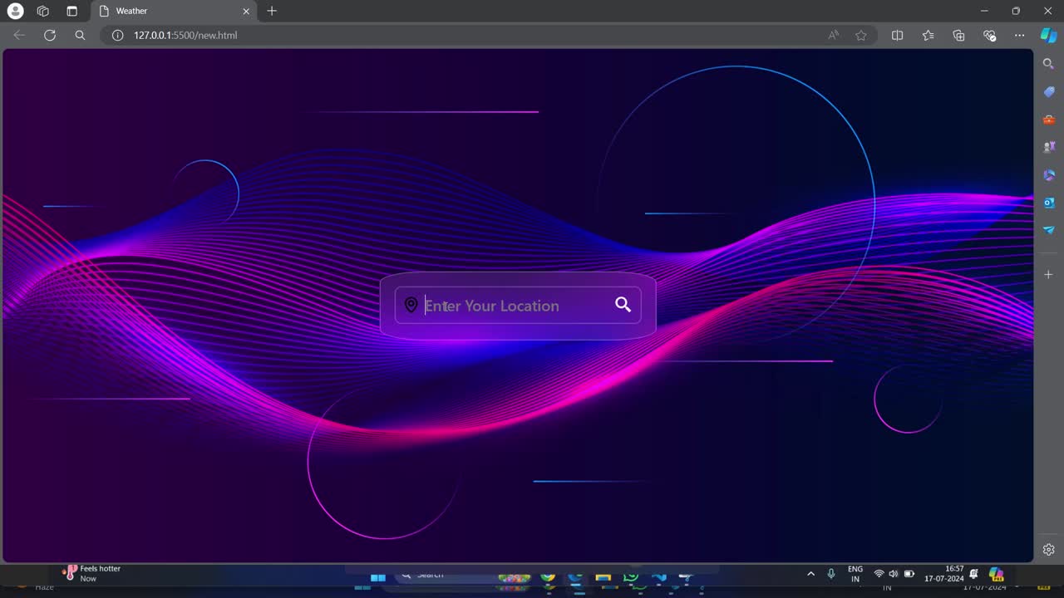Customize sidebar with plus button
Viewport: 1064px width, 598px height.
click(1049, 274)
